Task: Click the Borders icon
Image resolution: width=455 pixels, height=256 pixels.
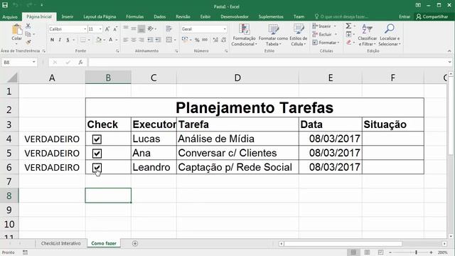Action: click(x=83, y=40)
